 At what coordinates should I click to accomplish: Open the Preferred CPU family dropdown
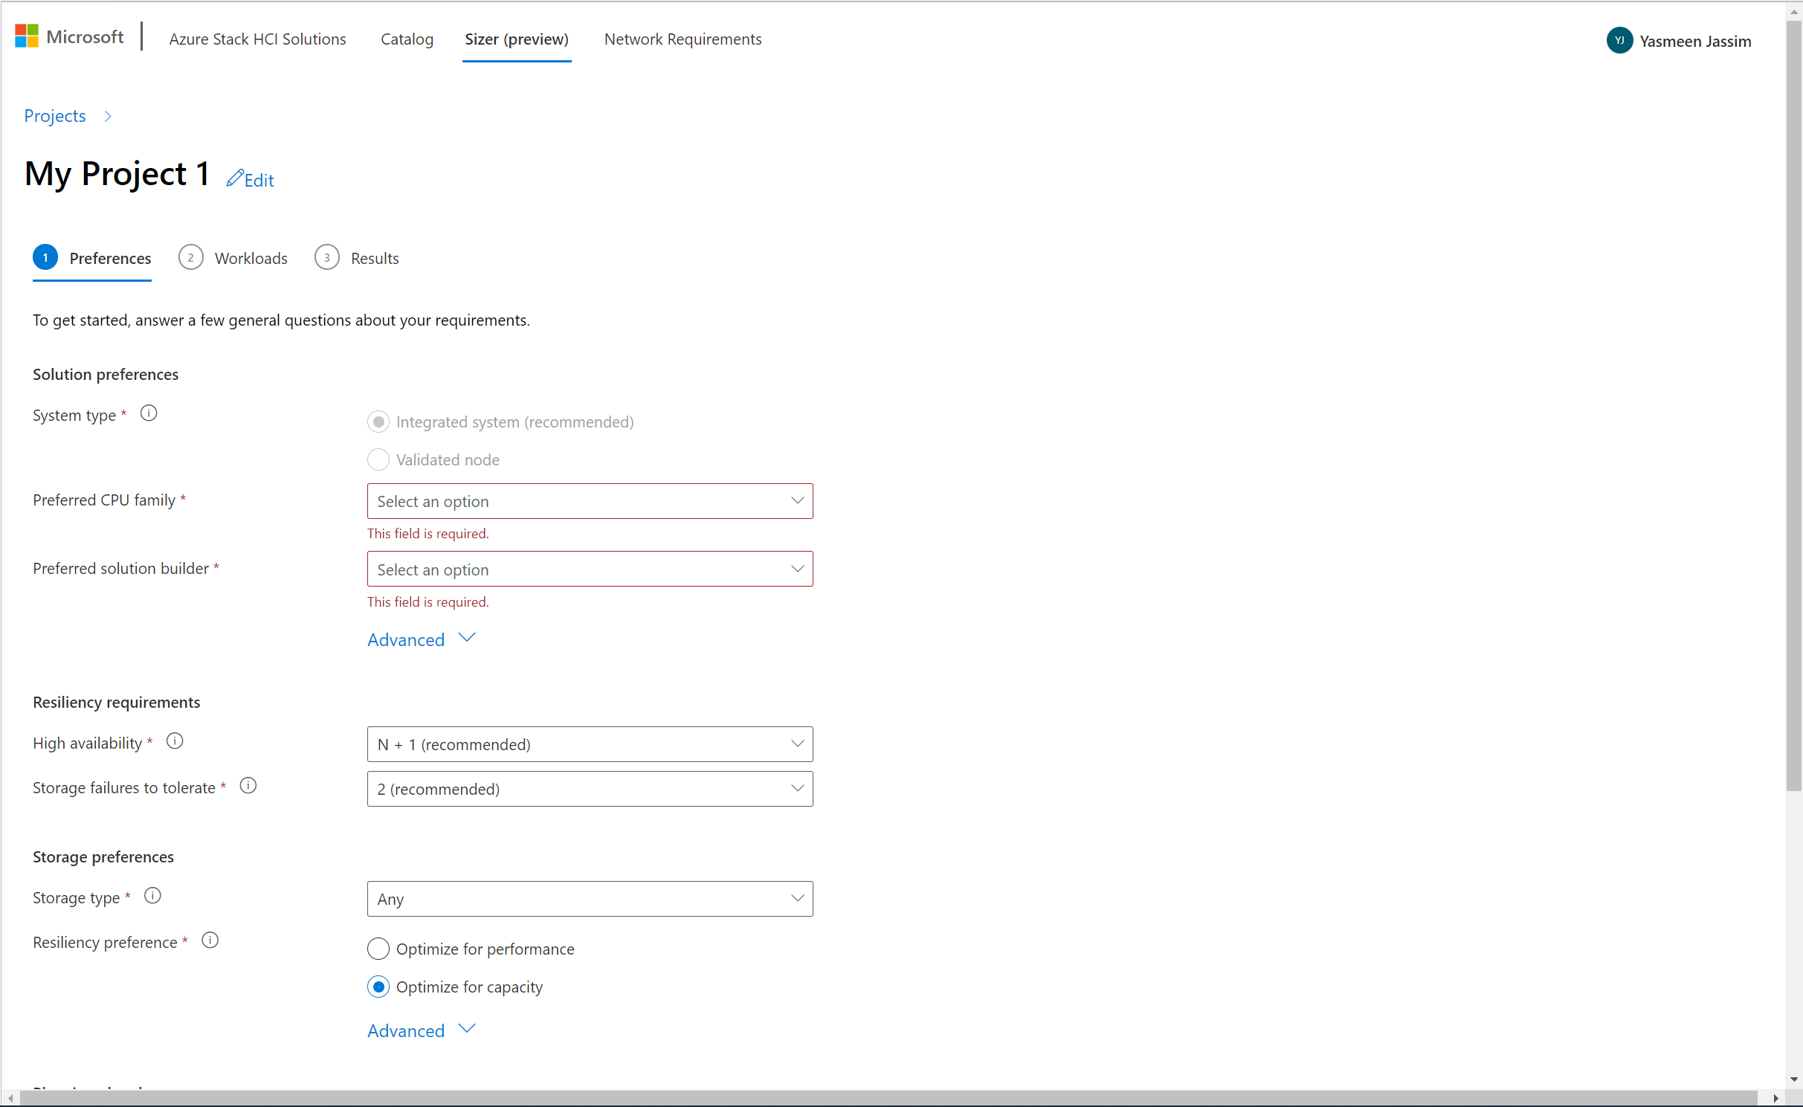click(x=590, y=501)
